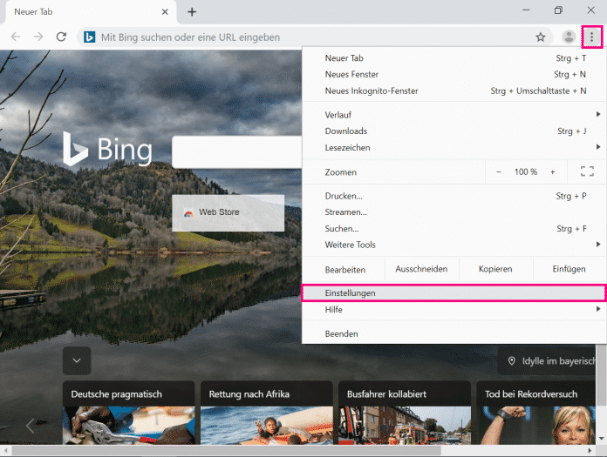Click the Kopieren button
607x457 pixels.
click(495, 270)
